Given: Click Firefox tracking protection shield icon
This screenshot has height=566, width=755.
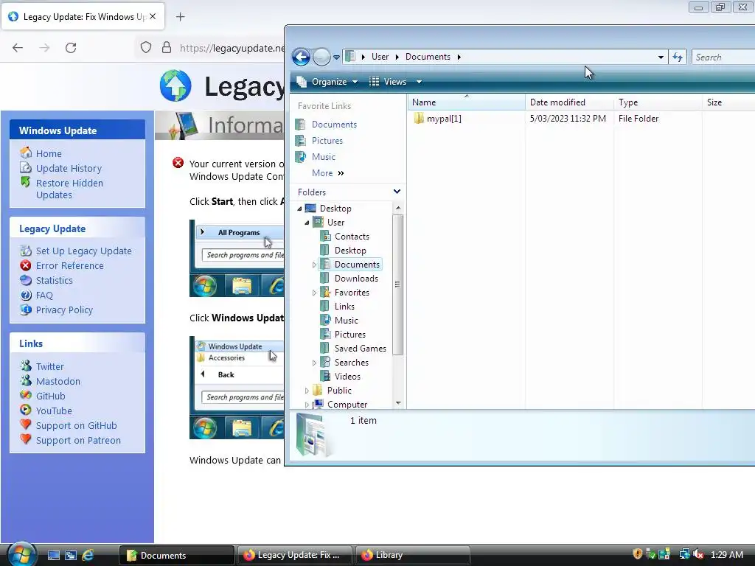Looking at the screenshot, I should (146, 48).
